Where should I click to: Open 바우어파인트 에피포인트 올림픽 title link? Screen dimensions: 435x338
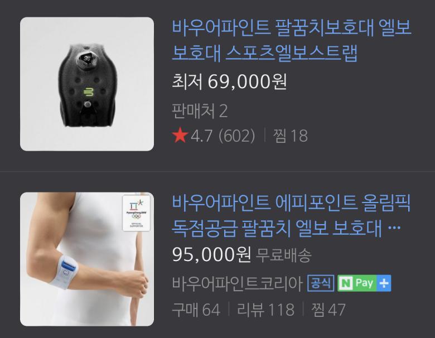click(291, 216)
